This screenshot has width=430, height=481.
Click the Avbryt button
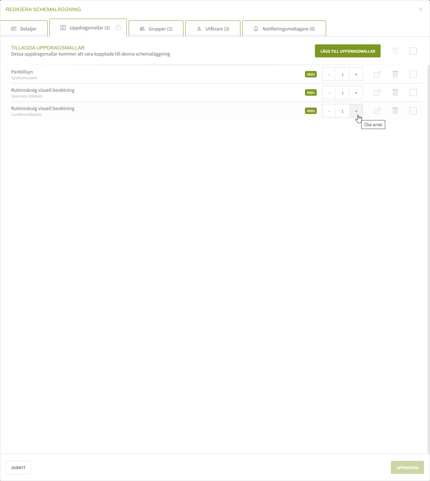[18, 467]
